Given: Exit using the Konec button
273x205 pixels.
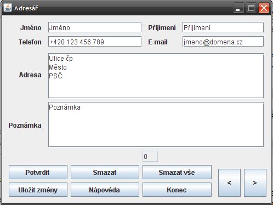Looking at the screenshot, I should (x=177, y=190).
